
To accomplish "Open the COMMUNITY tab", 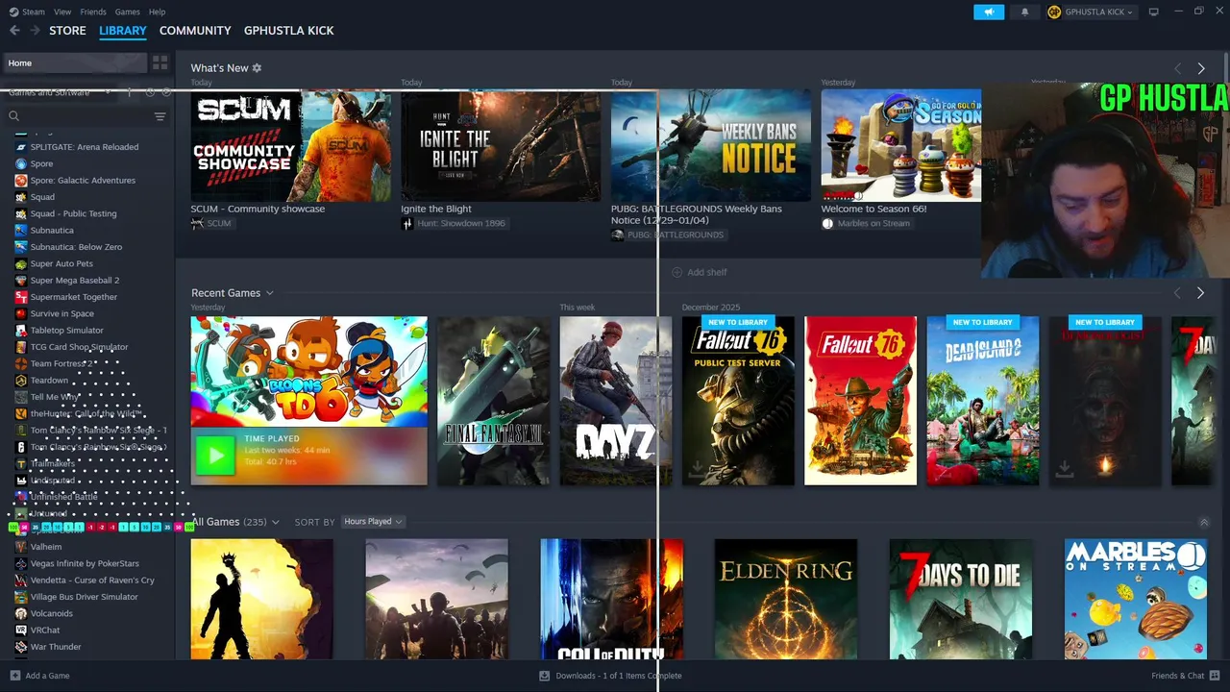I will pyautogui.click(x=195, y=31).
